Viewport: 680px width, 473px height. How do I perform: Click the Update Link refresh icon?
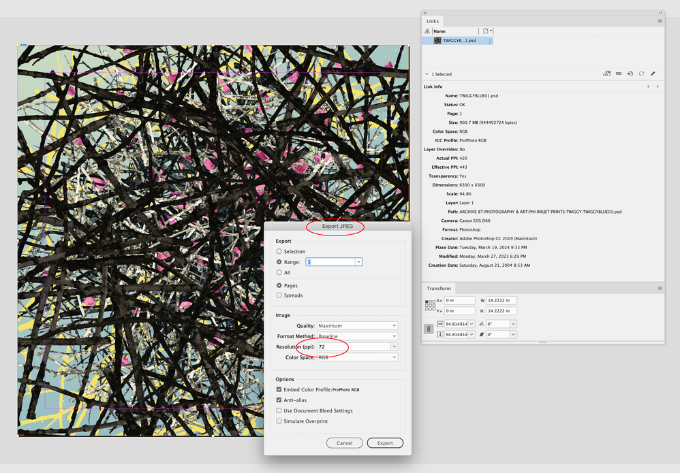pyautogui.click(x=641, y=74)
